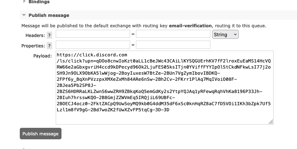Click the Payload textarea resize handle
The image size is (297, 149).
271,122
